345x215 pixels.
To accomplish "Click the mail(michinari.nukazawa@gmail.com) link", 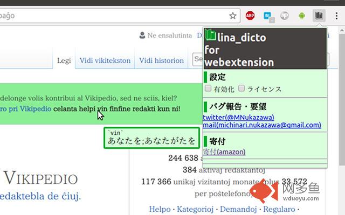I will (262, 125).
